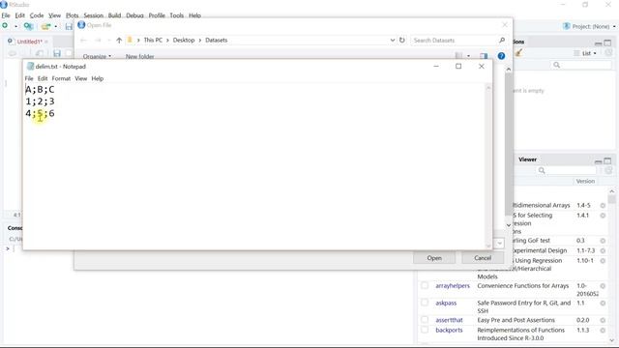Viewport: 619px width, 348px height.
Task: Click Desktop in the dialog breadcrumb path
Action: (184, 41)
